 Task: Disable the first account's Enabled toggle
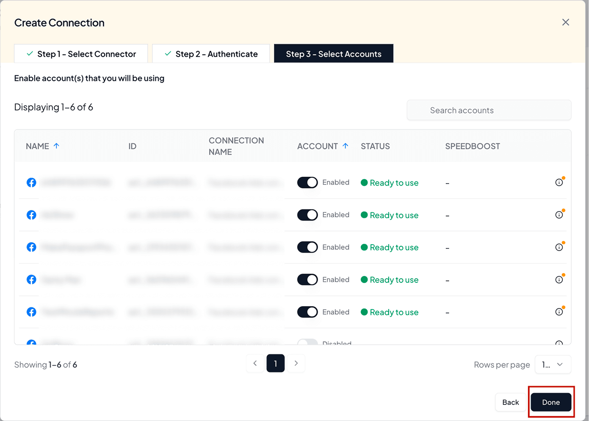pyautogui.click(x=307, y=183)
